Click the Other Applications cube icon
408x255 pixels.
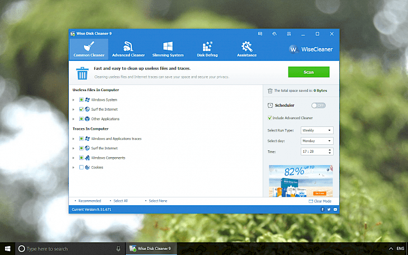click(x=87, y=119)
